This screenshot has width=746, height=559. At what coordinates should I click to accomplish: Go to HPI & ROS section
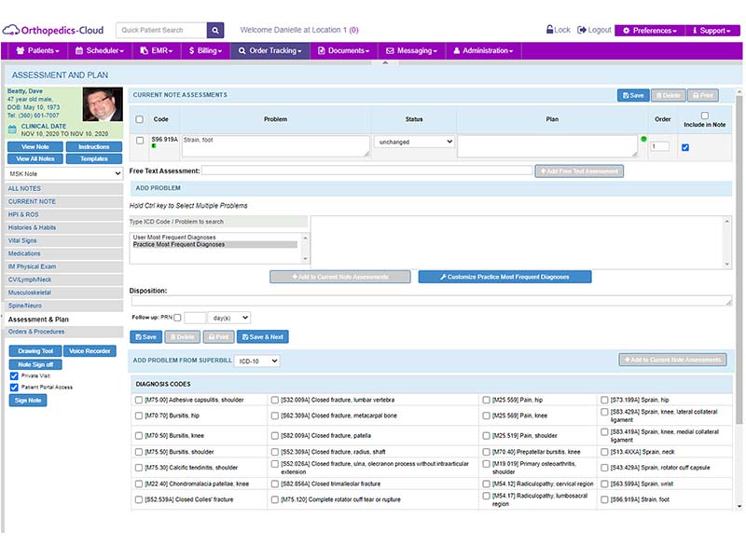pos(64,215)
